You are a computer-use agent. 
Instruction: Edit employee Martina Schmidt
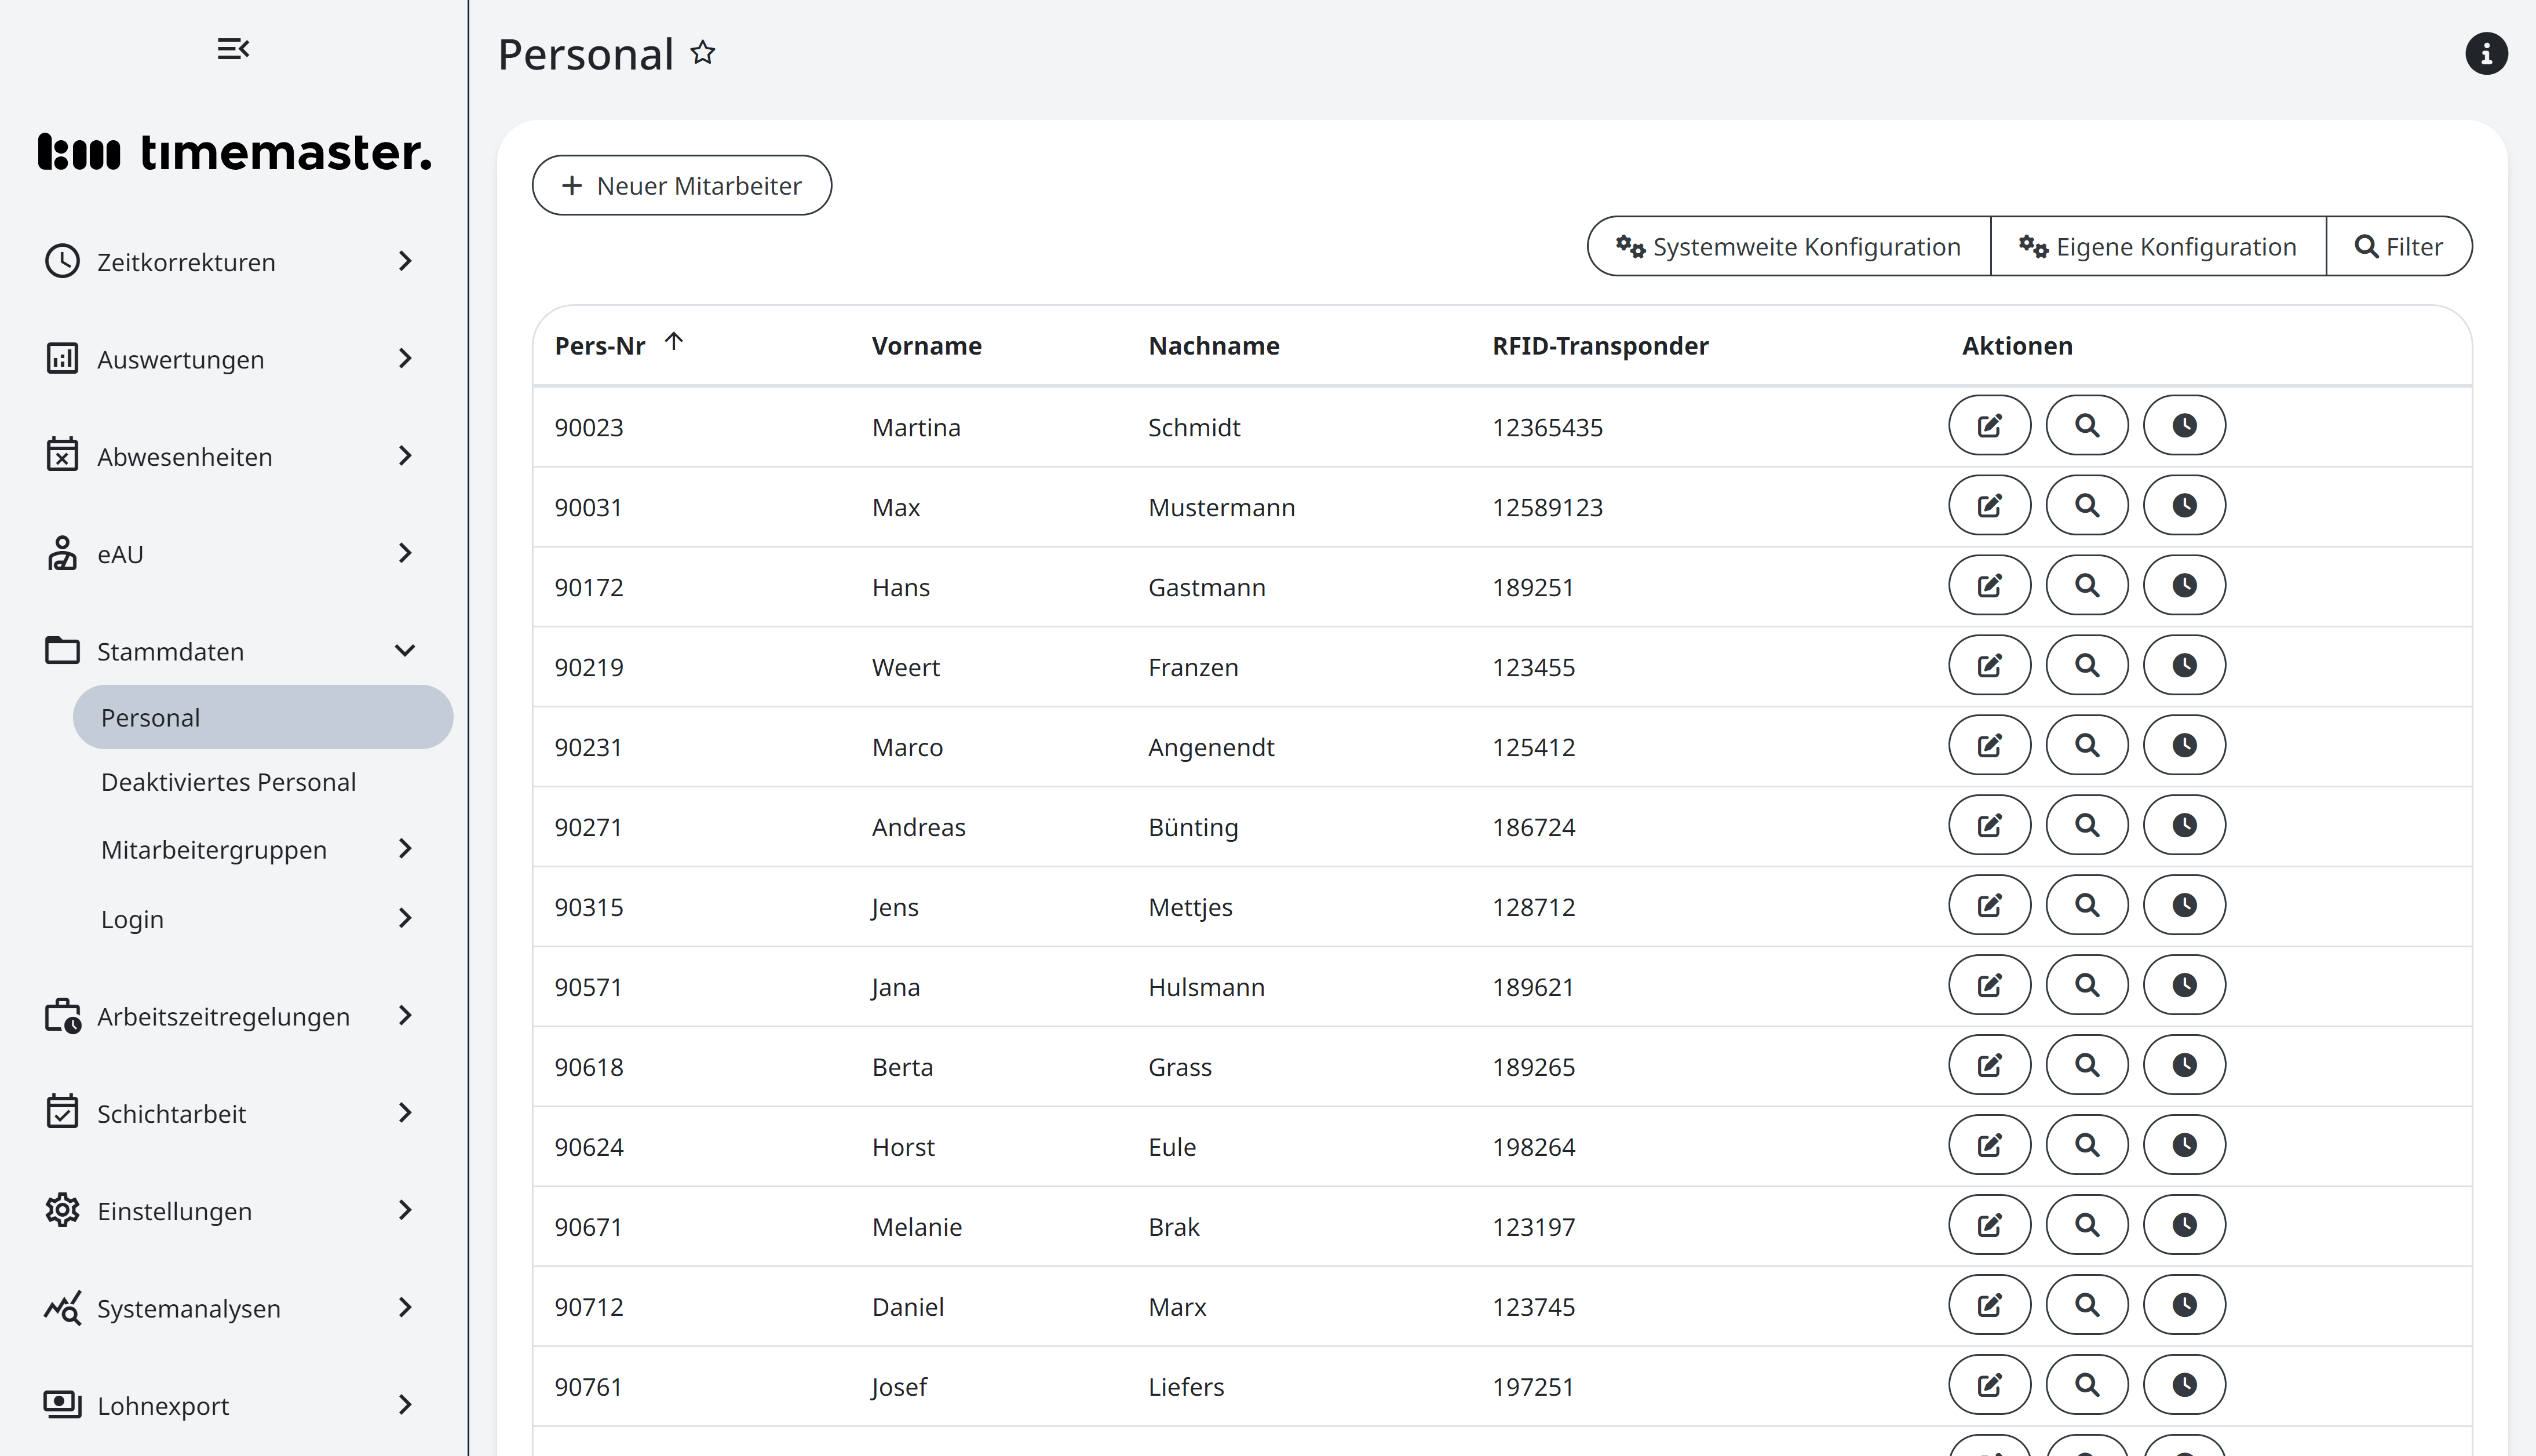coord(1989,426)
